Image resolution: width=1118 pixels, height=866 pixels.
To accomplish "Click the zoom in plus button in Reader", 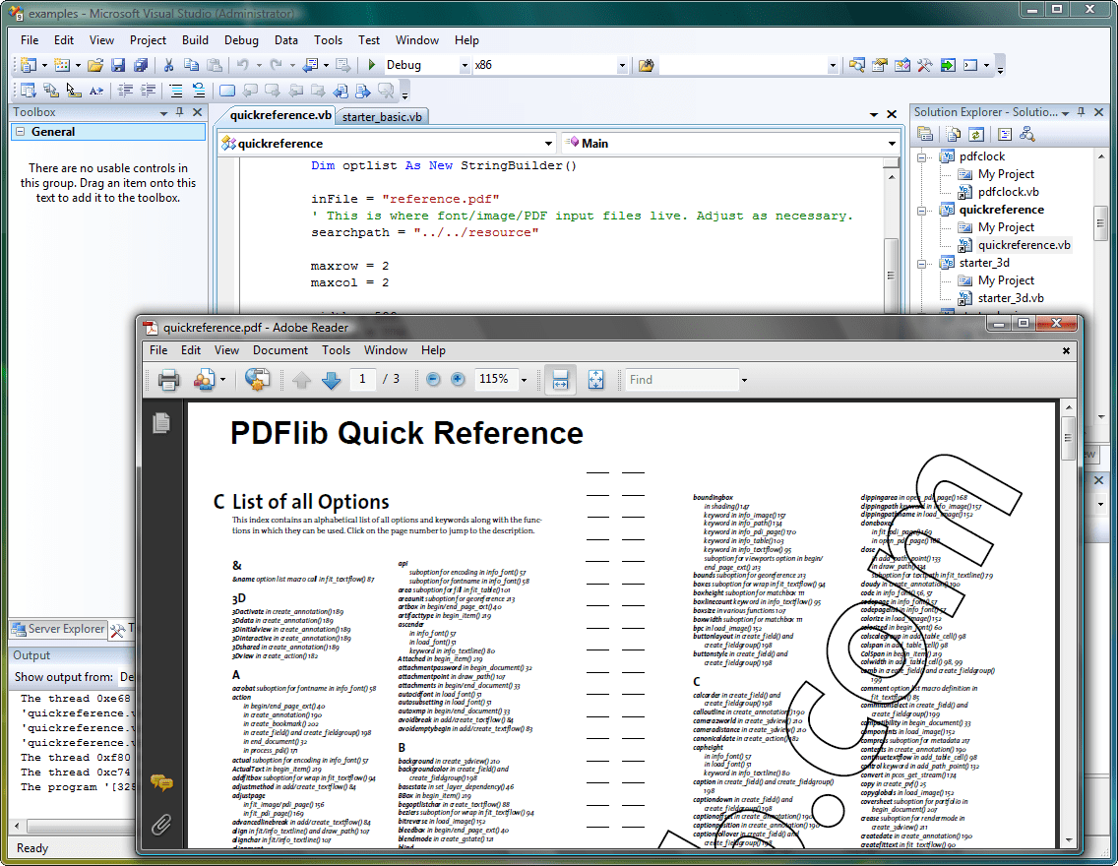I will pyautogui.click(x=458, y=380).
